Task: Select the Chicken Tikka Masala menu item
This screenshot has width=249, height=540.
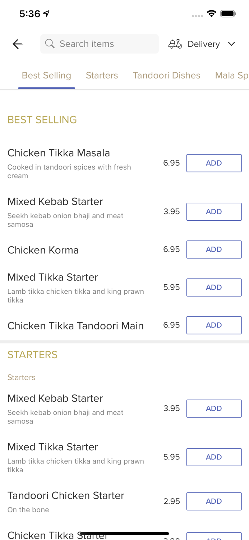Action: (59, 153)
